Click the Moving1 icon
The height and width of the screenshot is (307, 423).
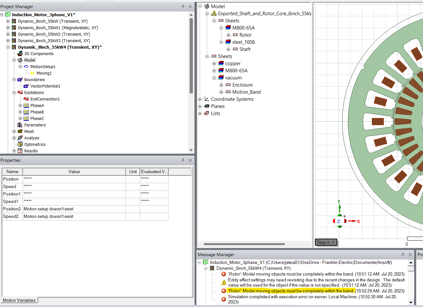click(x=32, y=73)
